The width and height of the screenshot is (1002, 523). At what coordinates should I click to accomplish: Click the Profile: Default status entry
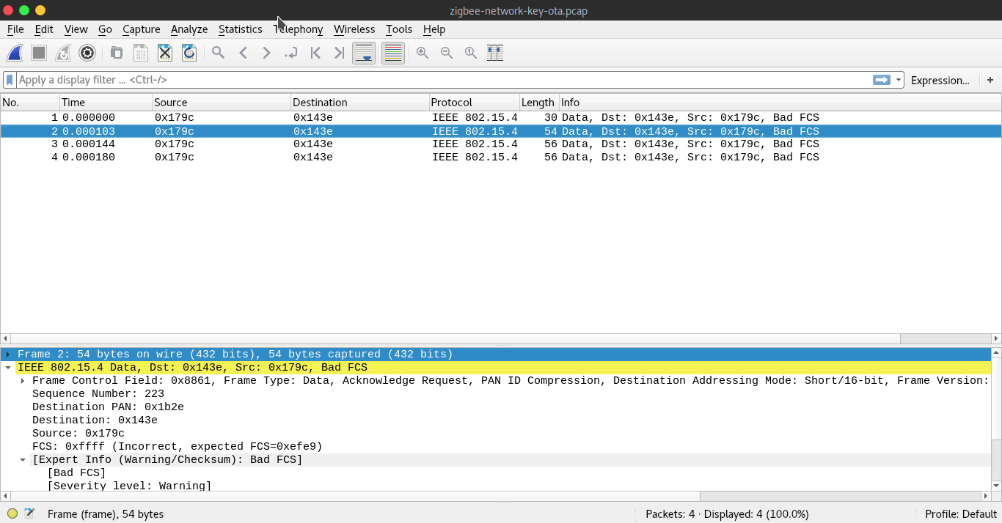[x=960, y=514]
